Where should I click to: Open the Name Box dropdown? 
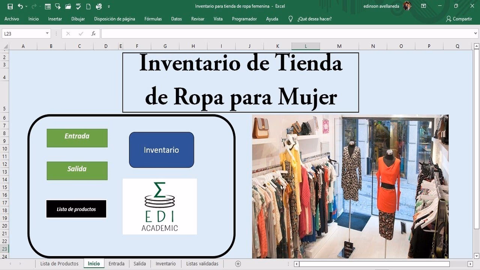tap(46, 33)
